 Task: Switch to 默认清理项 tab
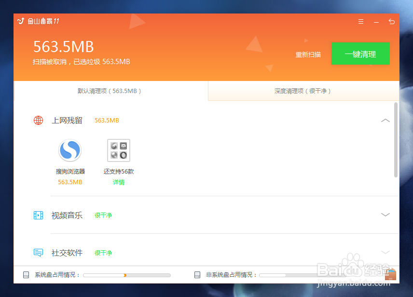(x=111, y=91)
